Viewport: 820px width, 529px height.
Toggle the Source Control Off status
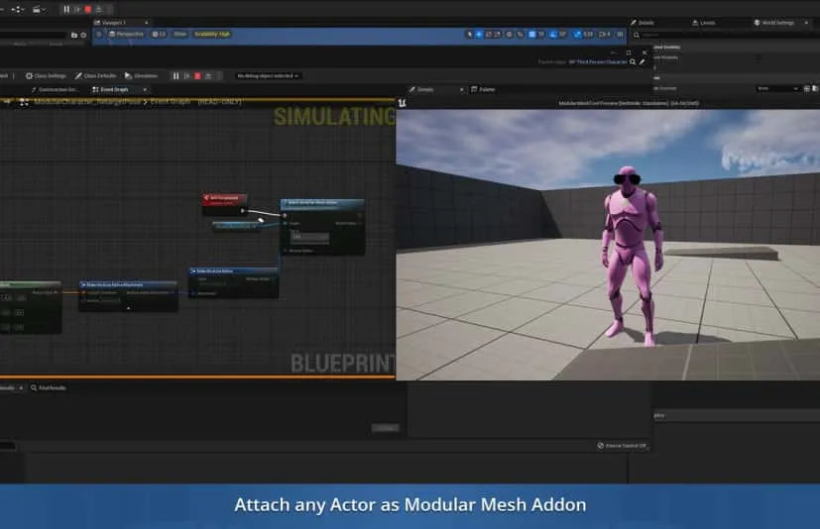coord(624,446)
